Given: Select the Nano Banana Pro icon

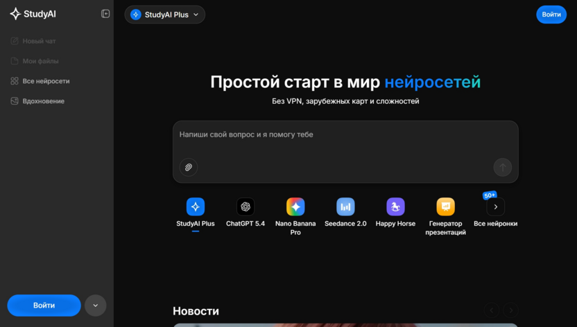Looking at the screenshot, I should (x=295, y=207).
